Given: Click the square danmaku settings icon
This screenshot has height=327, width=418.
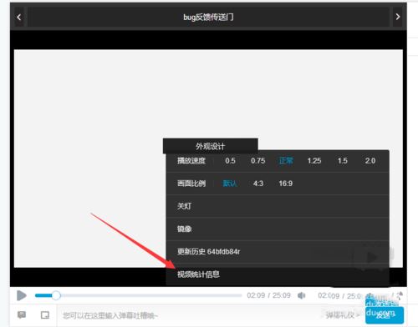Looking at the screenshot, I should coord(45,315).
